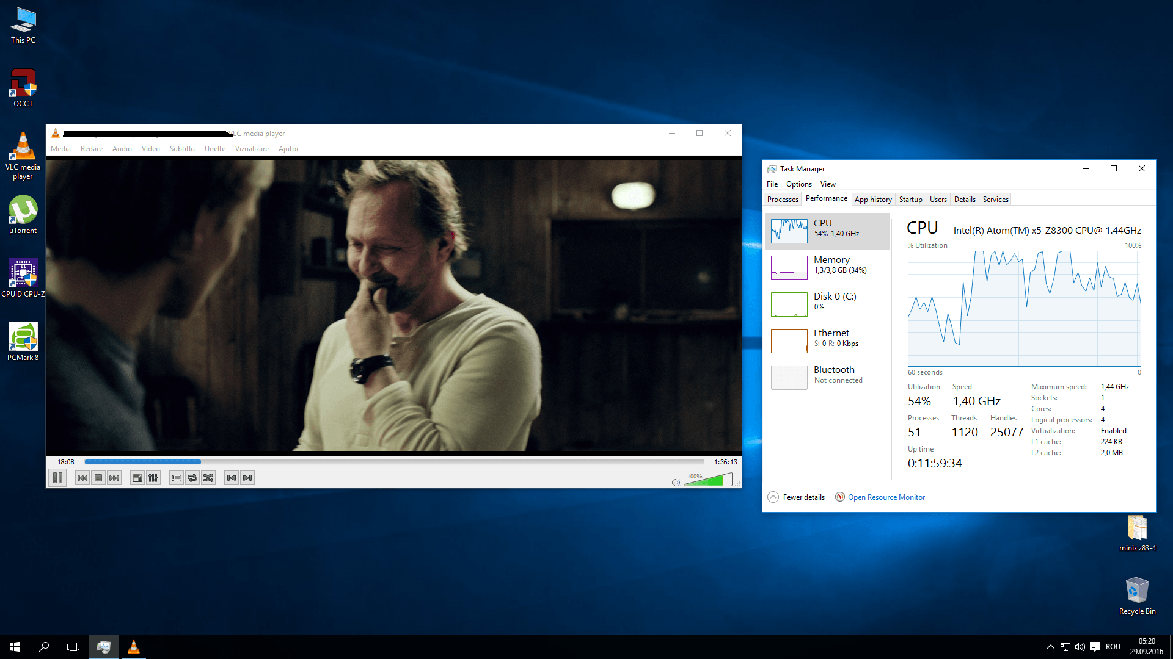The width and height of the screenshot is (1173, 659).
Task: Open extended settings equalizer icon
Action: point(153,478)
